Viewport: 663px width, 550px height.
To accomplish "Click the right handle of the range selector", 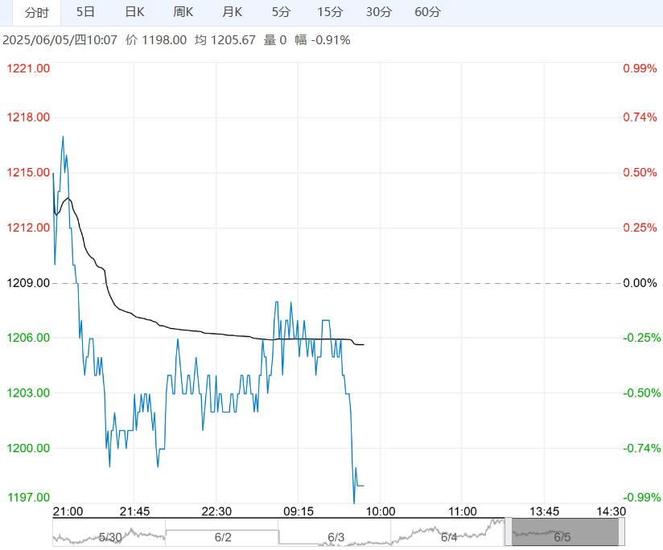I will point(620,532).
